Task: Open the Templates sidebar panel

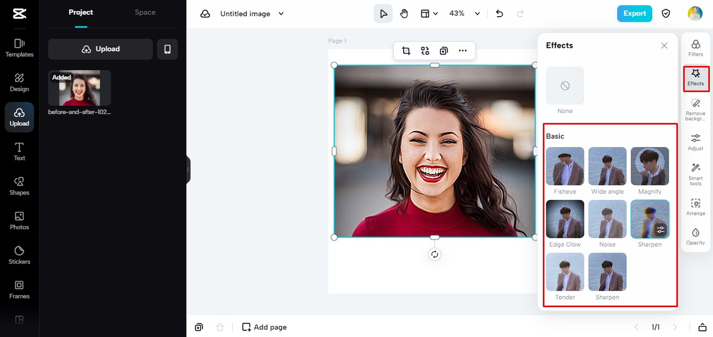Action: tap(19, 48)
